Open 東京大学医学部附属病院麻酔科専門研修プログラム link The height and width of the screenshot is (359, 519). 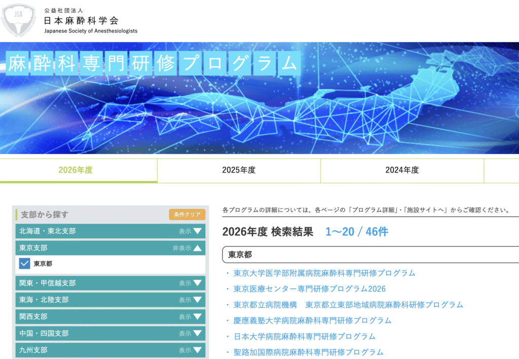(x=324, y=273)
